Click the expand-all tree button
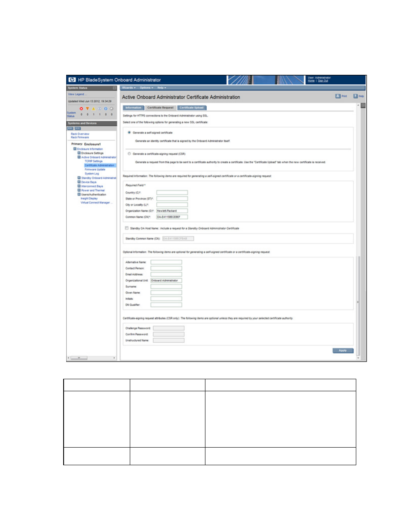410x531 pixels. (x=70, y=129)
